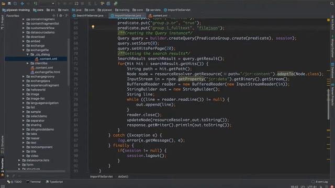Click the Open folder toolbar icon
This screenshot has width=335, height=188.
(x=4, y=4)
